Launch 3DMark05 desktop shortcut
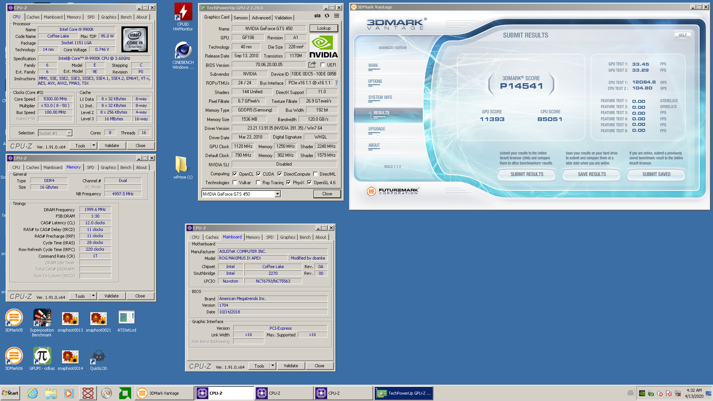713x401 pixels. tap(14, 320)
